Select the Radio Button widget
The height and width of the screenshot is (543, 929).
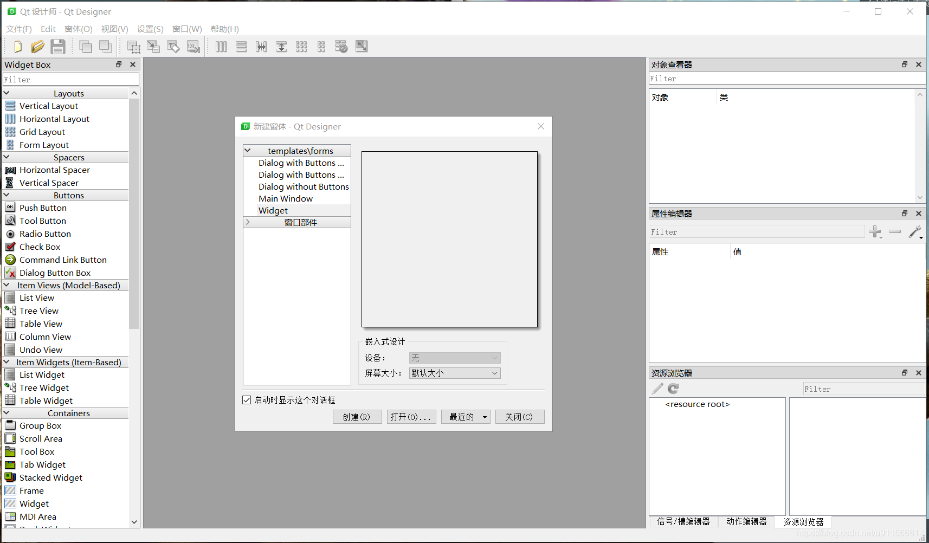coord(45,234)
